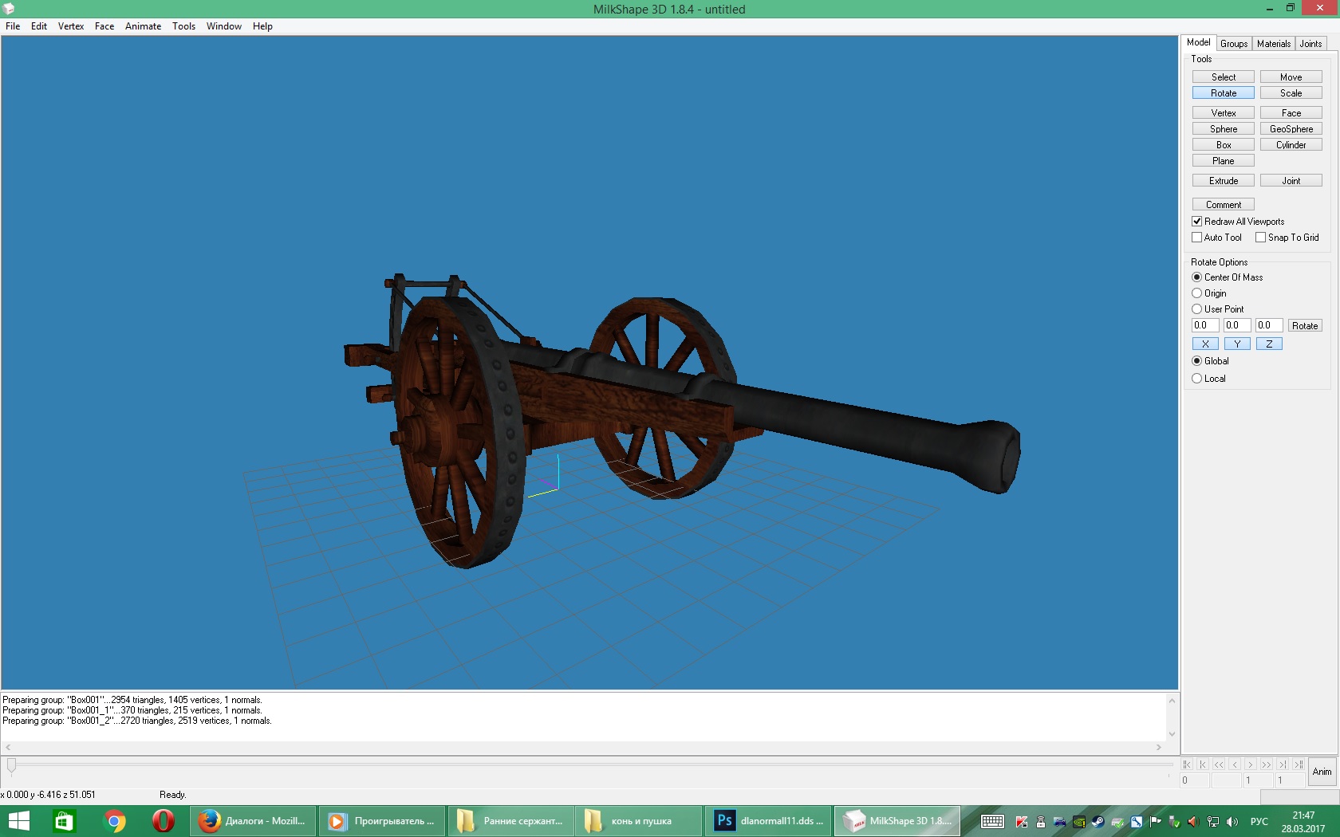Step back to the previous frame
1340x837 pixels.
point(1235,764)
